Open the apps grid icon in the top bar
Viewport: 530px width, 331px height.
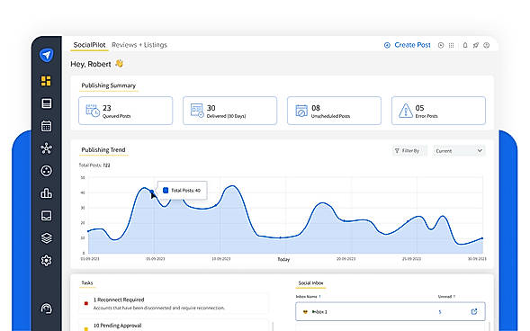(451, 45)
